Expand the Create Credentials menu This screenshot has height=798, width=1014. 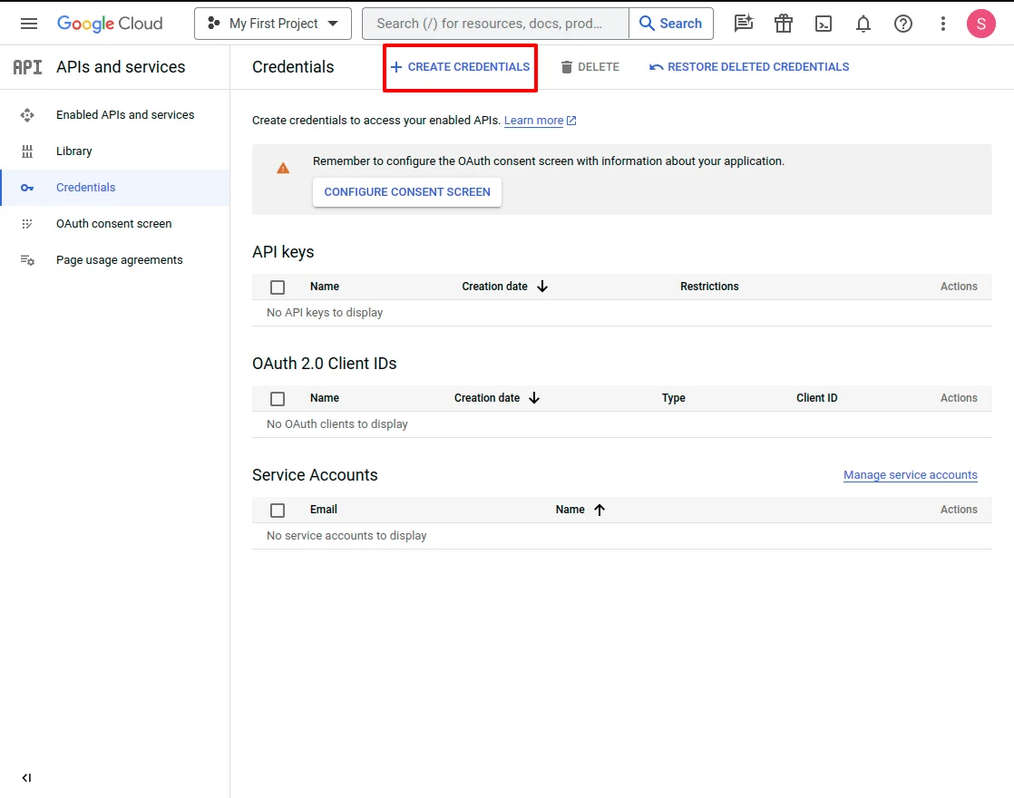click(x=460, y=67)
